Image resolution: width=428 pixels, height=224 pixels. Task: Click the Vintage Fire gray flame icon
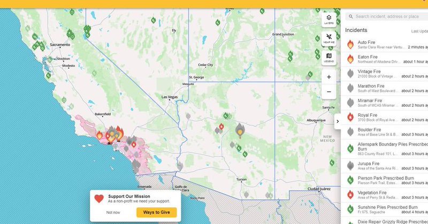tap(350, 73)
